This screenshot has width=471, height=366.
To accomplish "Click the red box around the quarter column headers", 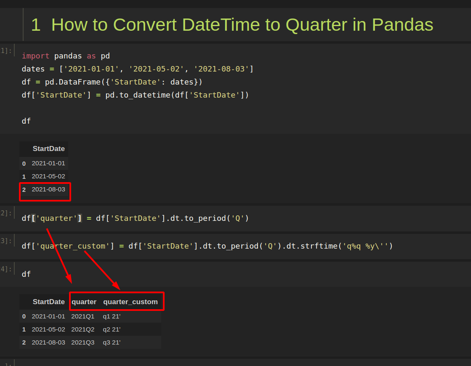I will tap(117, 301).
